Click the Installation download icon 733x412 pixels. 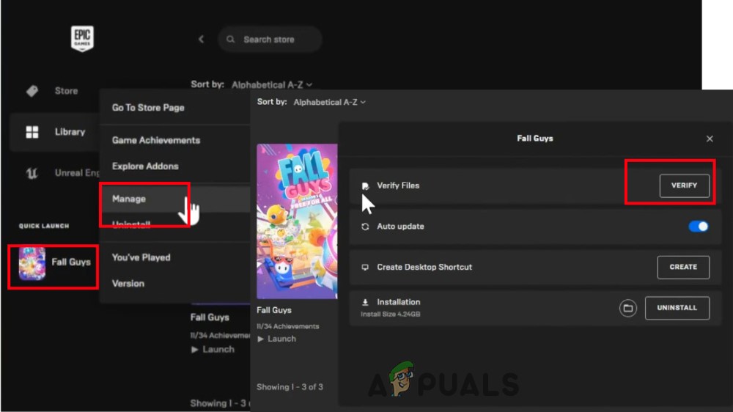365,303
